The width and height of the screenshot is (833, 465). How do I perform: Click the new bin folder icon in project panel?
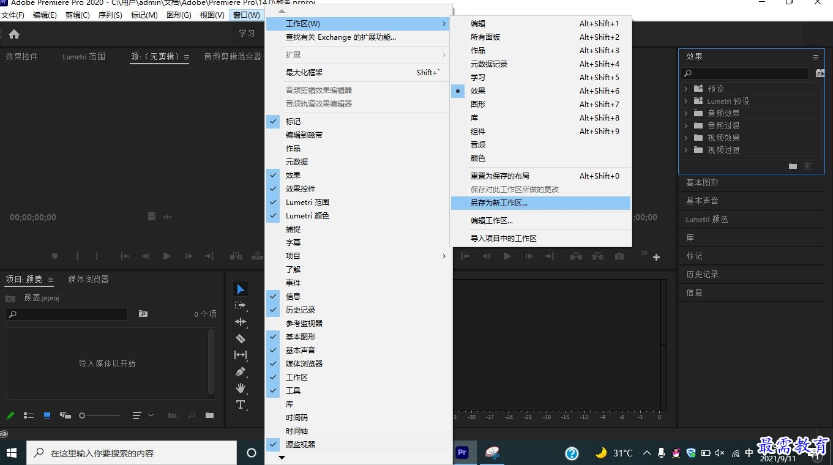coord(210,415)
